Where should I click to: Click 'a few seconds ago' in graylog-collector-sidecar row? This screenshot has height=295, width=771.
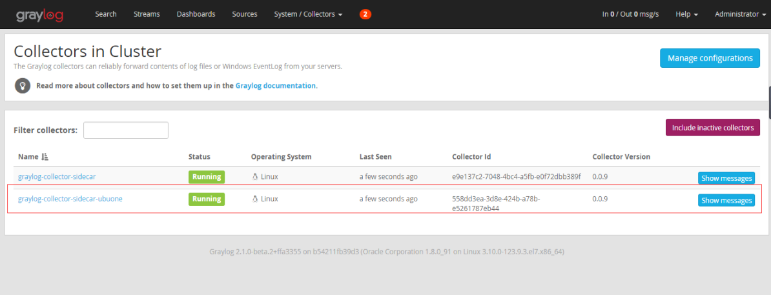click(x=389, y=176)
